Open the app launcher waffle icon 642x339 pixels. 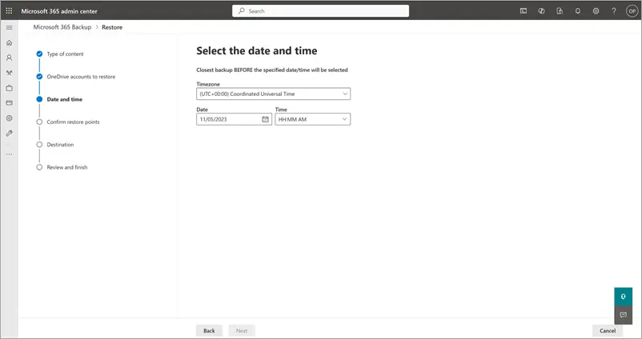pos(9,11)
